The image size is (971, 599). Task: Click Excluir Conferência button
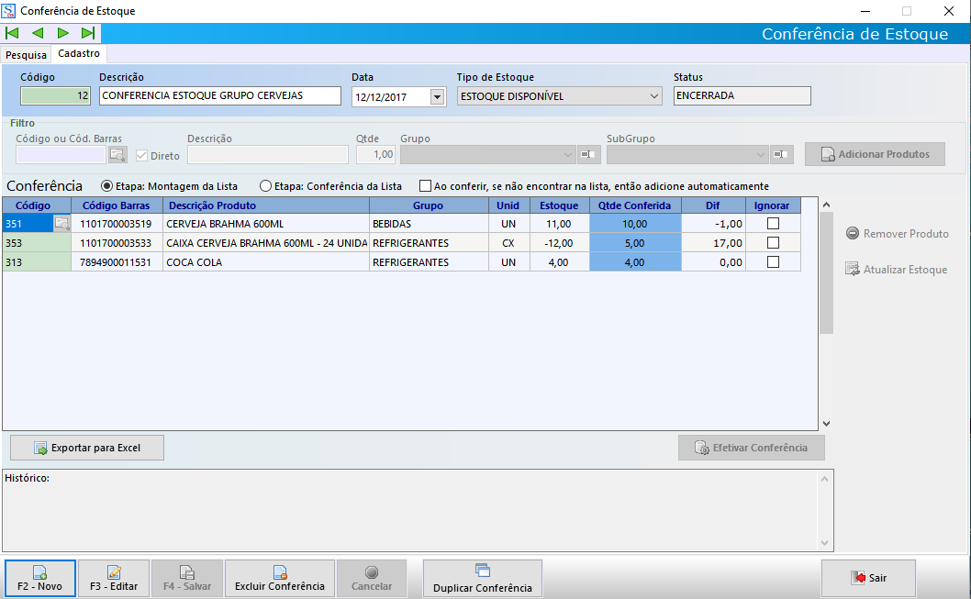[x=279, y=579]
